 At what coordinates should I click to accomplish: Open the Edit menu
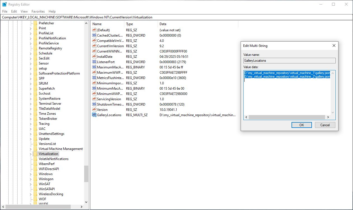(14, 11)
